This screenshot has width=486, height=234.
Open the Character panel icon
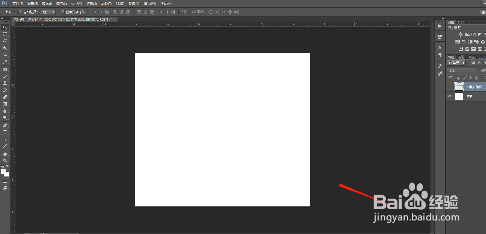[440, 48]
